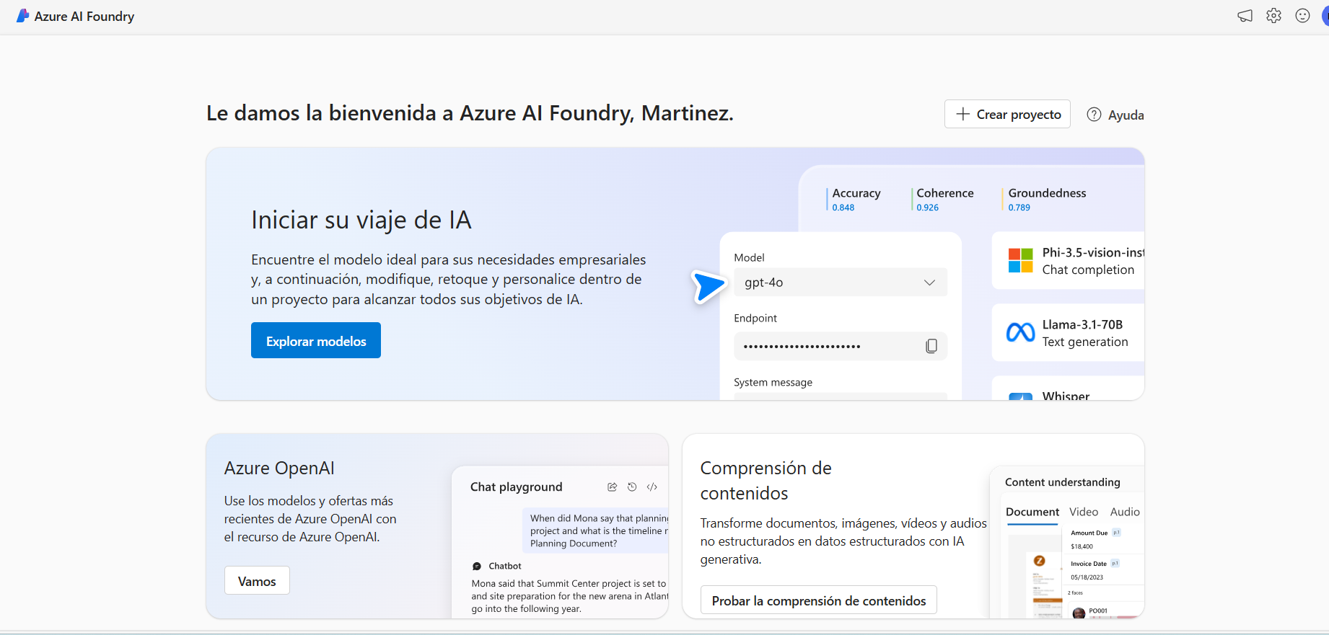
Task: Open history icon in Chat playground
Action: (x=632, y=487)
